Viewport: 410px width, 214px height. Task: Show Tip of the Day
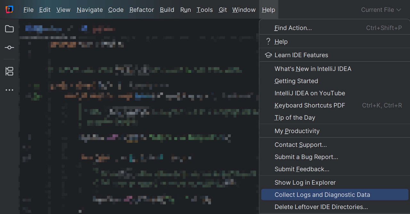coord(334,118)
